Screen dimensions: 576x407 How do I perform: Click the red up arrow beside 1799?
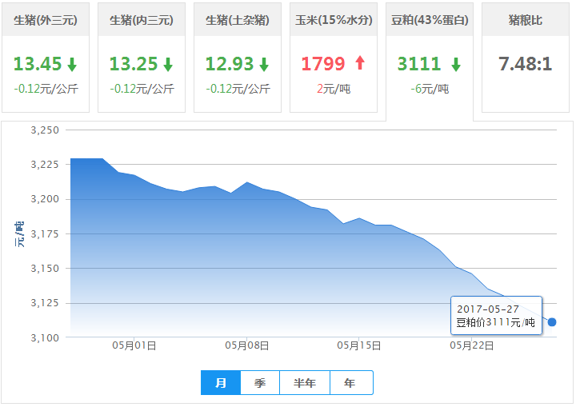pyautogui.click(x=360, y=62)
